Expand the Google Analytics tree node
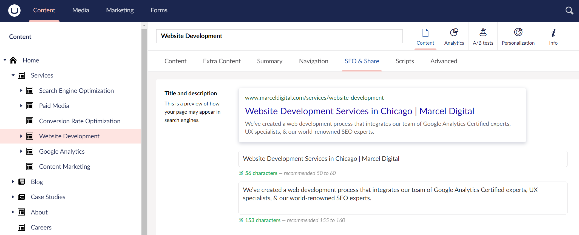Screen dimensions: 579x235 pos(21,151)
